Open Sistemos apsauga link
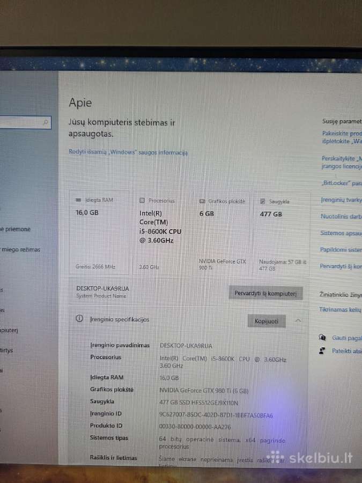The width and height of the screenshot is (362, 483). pyautogui.click(x=341, y=233)
